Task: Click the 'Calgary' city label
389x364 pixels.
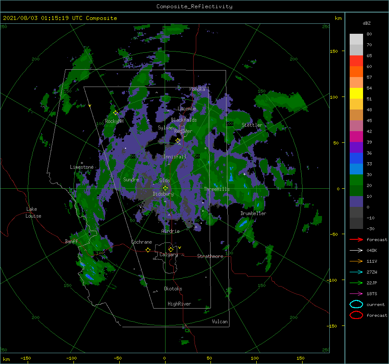Action: [169, 254]
